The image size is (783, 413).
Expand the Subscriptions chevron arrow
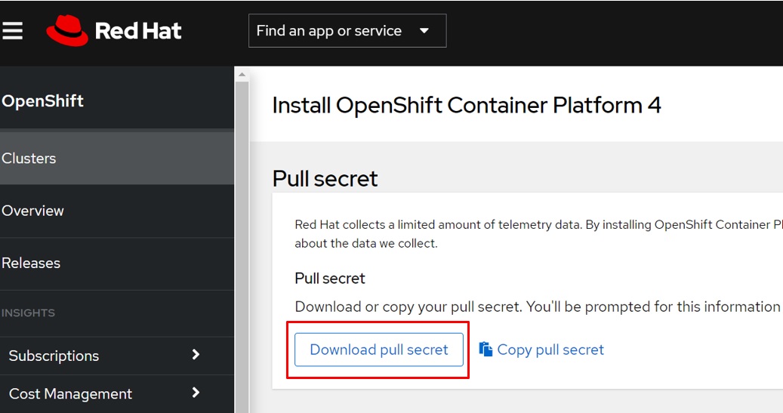(196, 355)
